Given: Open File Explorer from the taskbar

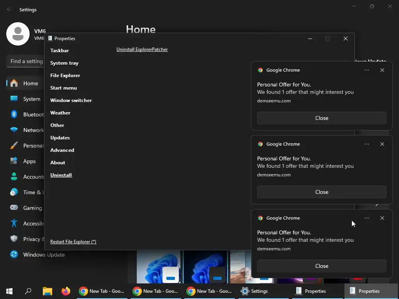Looking at the screenshot, I should [47, 291].
